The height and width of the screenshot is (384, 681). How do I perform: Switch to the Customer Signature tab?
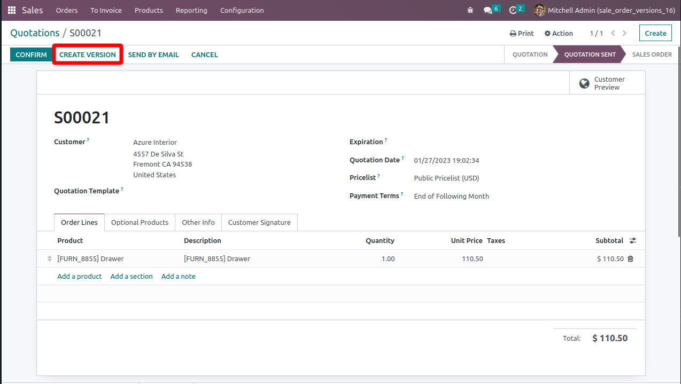259,222
